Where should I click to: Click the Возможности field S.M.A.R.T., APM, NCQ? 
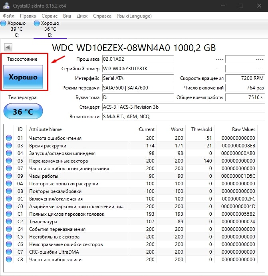coord(184,117)
